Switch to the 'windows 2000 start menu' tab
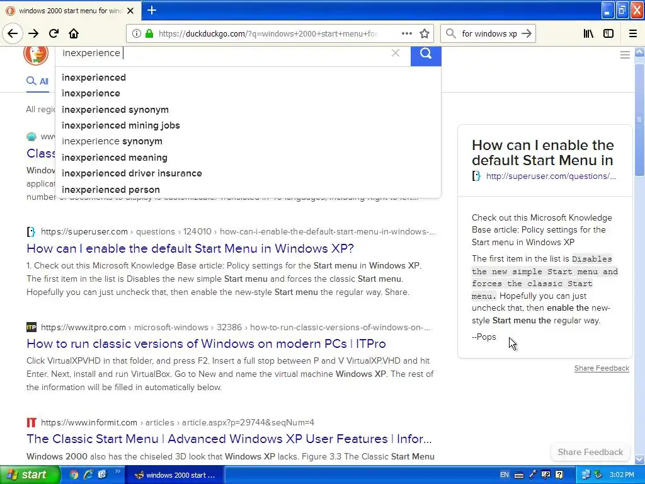The width and height of the screenshot is (645, 484). coord(70,11)
